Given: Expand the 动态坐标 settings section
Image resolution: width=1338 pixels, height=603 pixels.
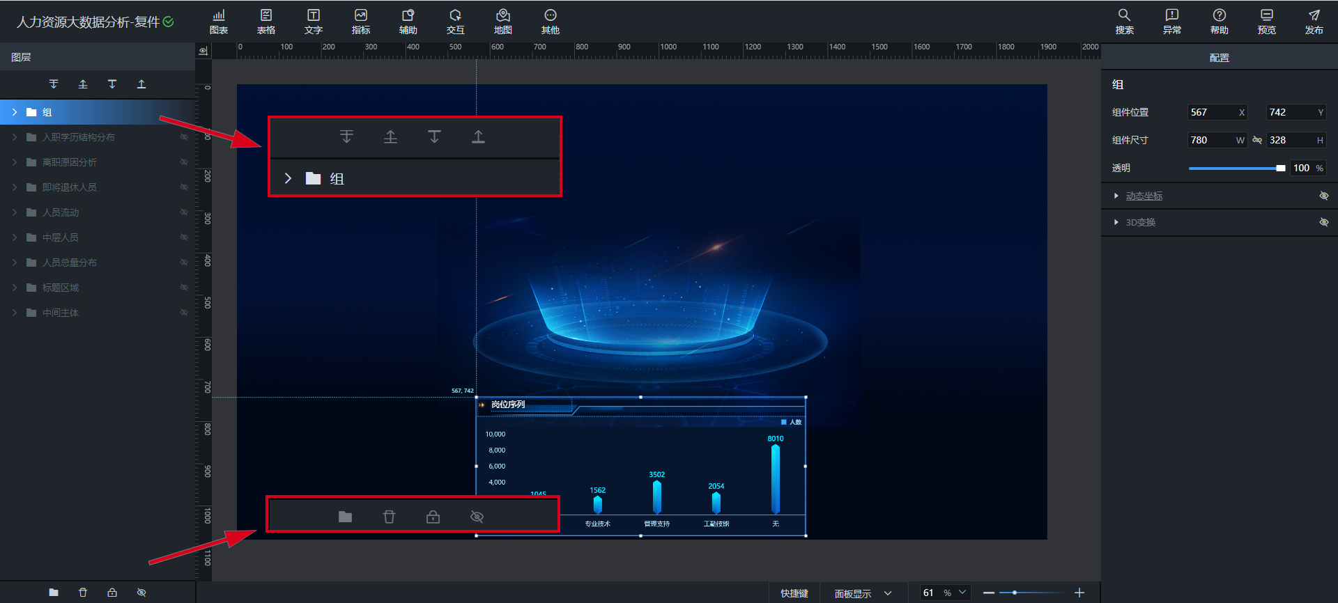Looking at the screenshot, I should pos(1116,196).
